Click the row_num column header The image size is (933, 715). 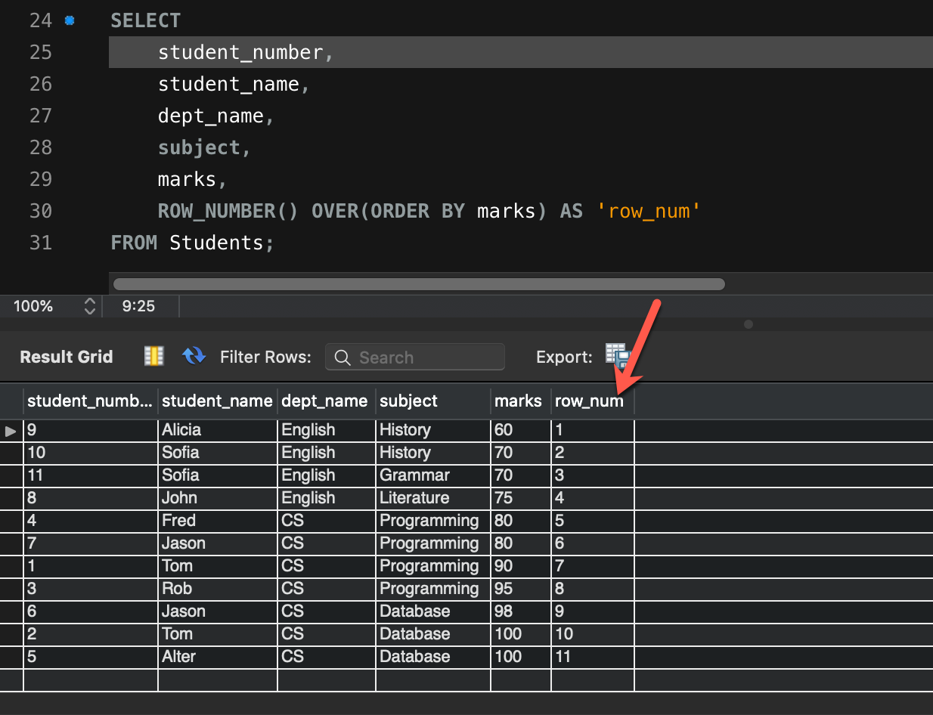(x=589, y=401)
